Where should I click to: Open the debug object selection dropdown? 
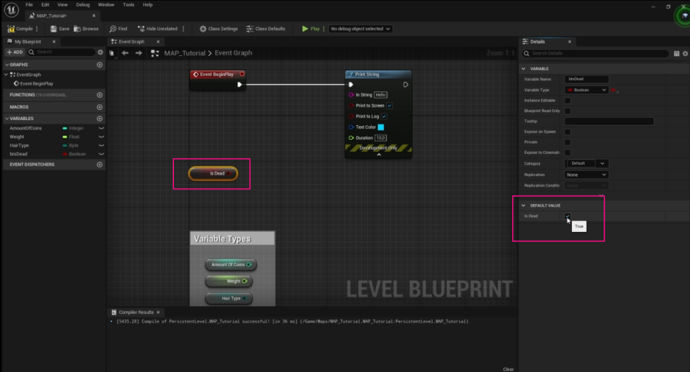tap(360, 29)
